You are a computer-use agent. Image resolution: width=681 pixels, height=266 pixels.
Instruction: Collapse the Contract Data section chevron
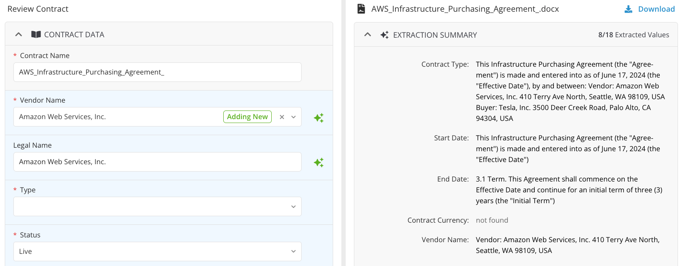pos(19,34)
